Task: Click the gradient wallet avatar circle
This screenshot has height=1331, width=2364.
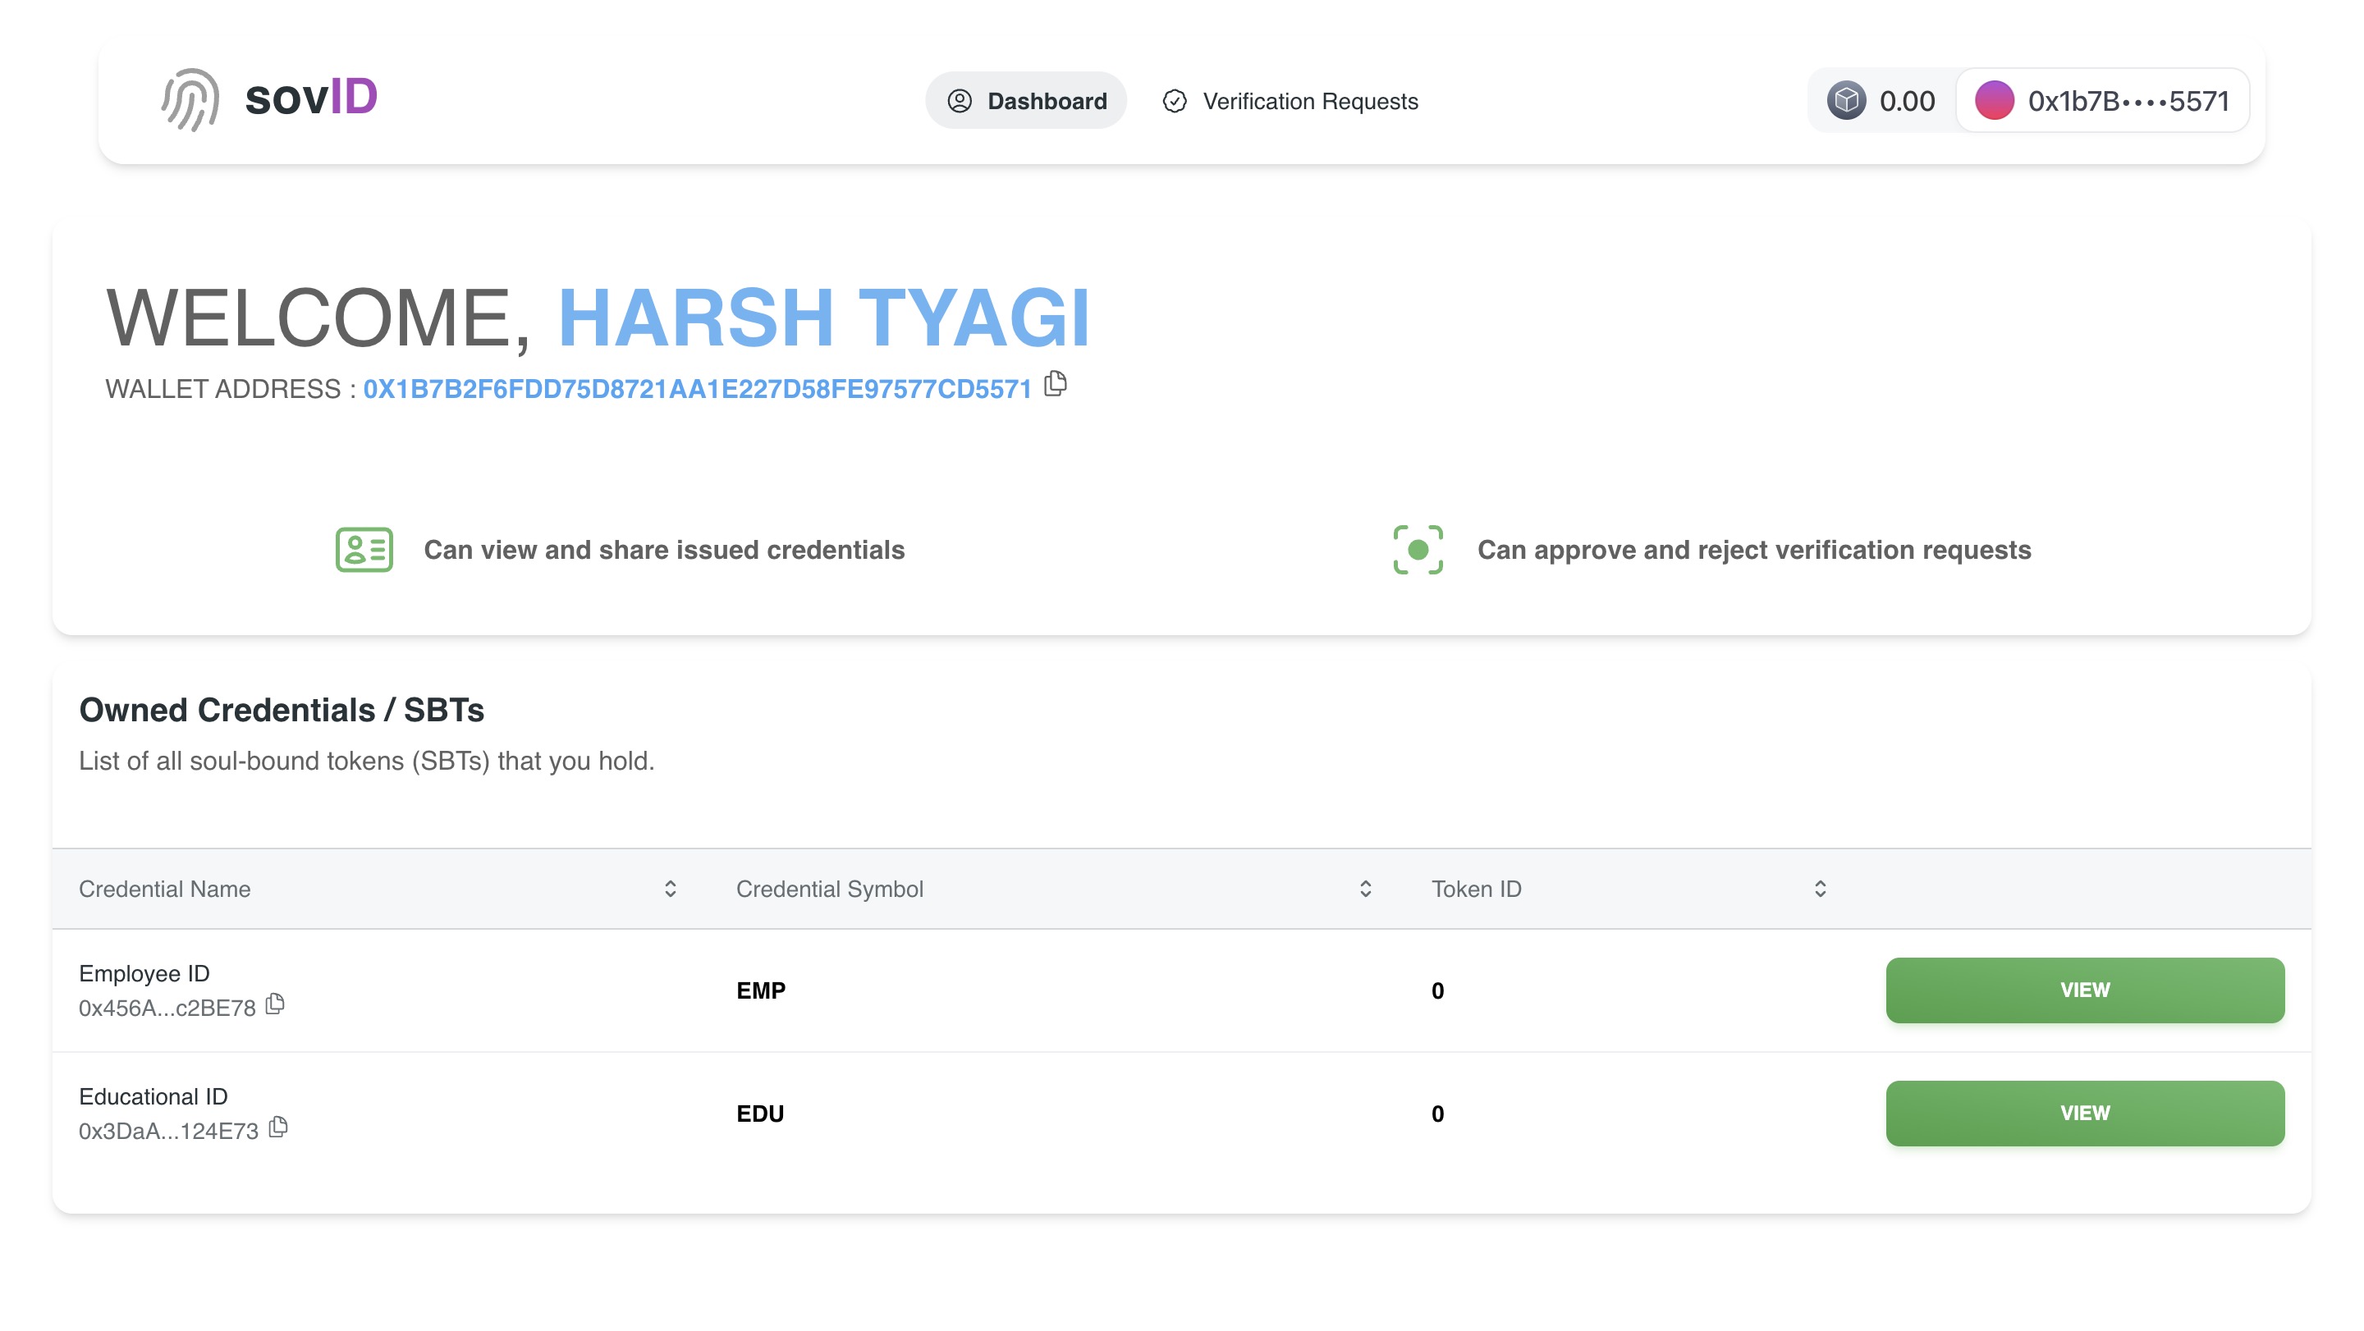Action: [x=1995, y=101]
